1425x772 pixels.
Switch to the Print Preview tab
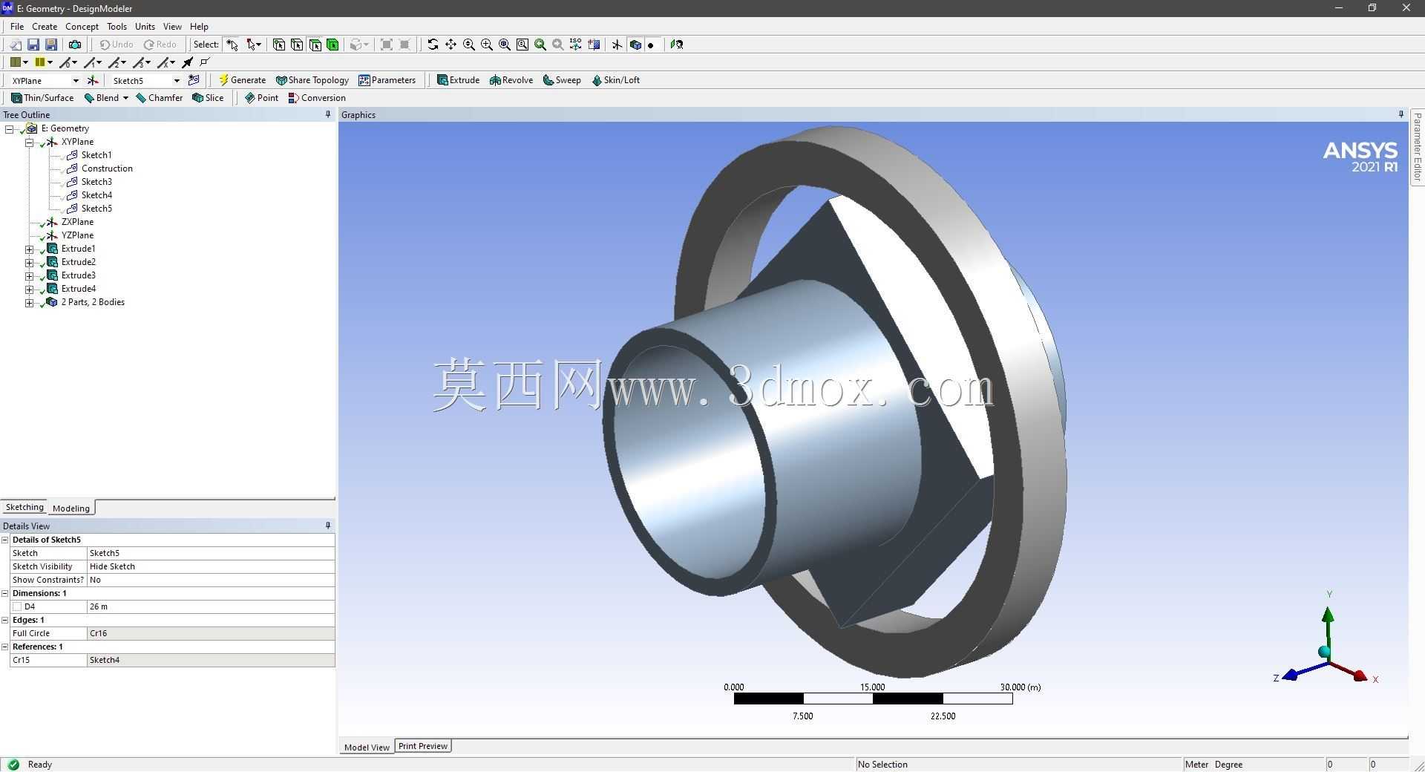tap(423, 746)
